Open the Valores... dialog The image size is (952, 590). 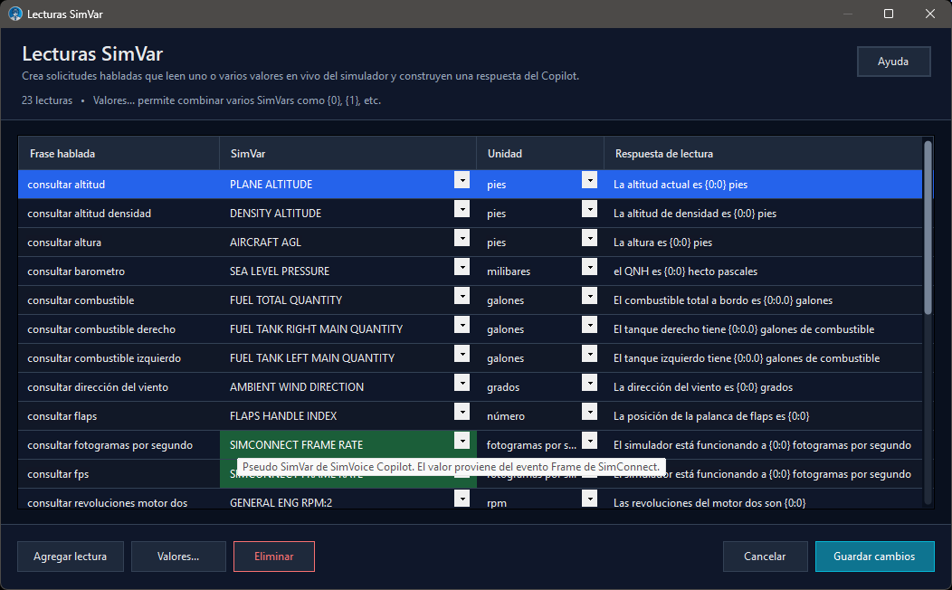178,556
